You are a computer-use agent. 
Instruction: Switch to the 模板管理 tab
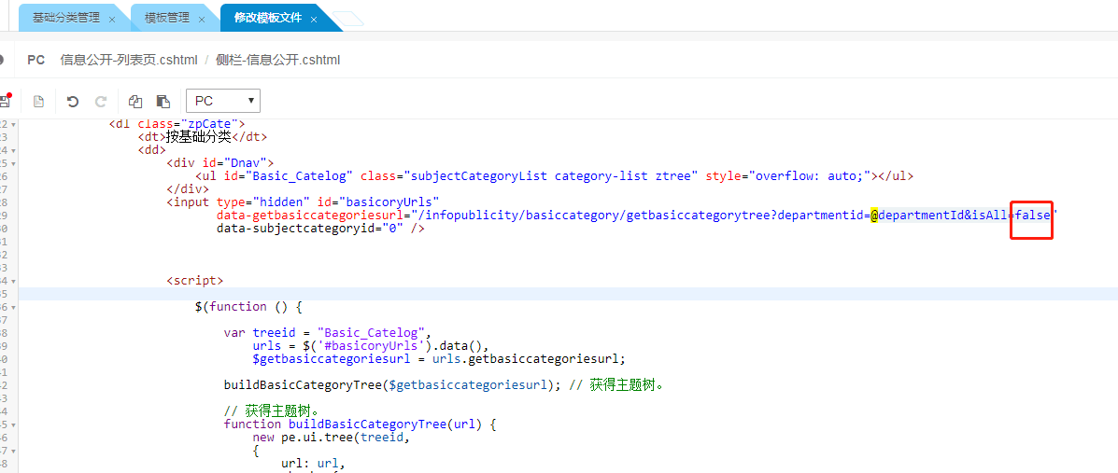click(x=166, y=18)
